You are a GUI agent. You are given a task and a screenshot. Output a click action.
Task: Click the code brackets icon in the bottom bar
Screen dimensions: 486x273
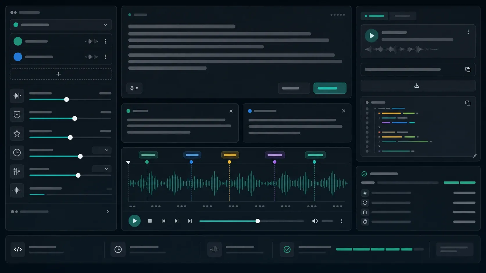(x=18, y=249)
